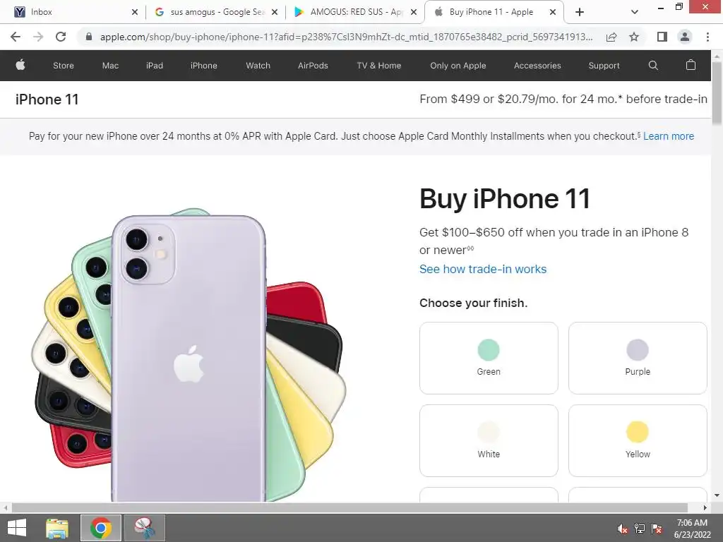Screen dimensions: 723x542
Task: Click the White color swatch
Action: click(x=489, y=432)
